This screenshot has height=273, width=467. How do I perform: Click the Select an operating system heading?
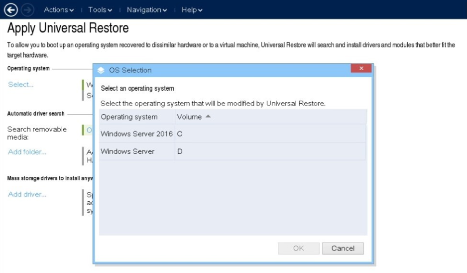click(137, 89)
